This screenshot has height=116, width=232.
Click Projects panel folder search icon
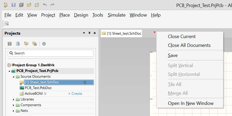click(26, 44)
